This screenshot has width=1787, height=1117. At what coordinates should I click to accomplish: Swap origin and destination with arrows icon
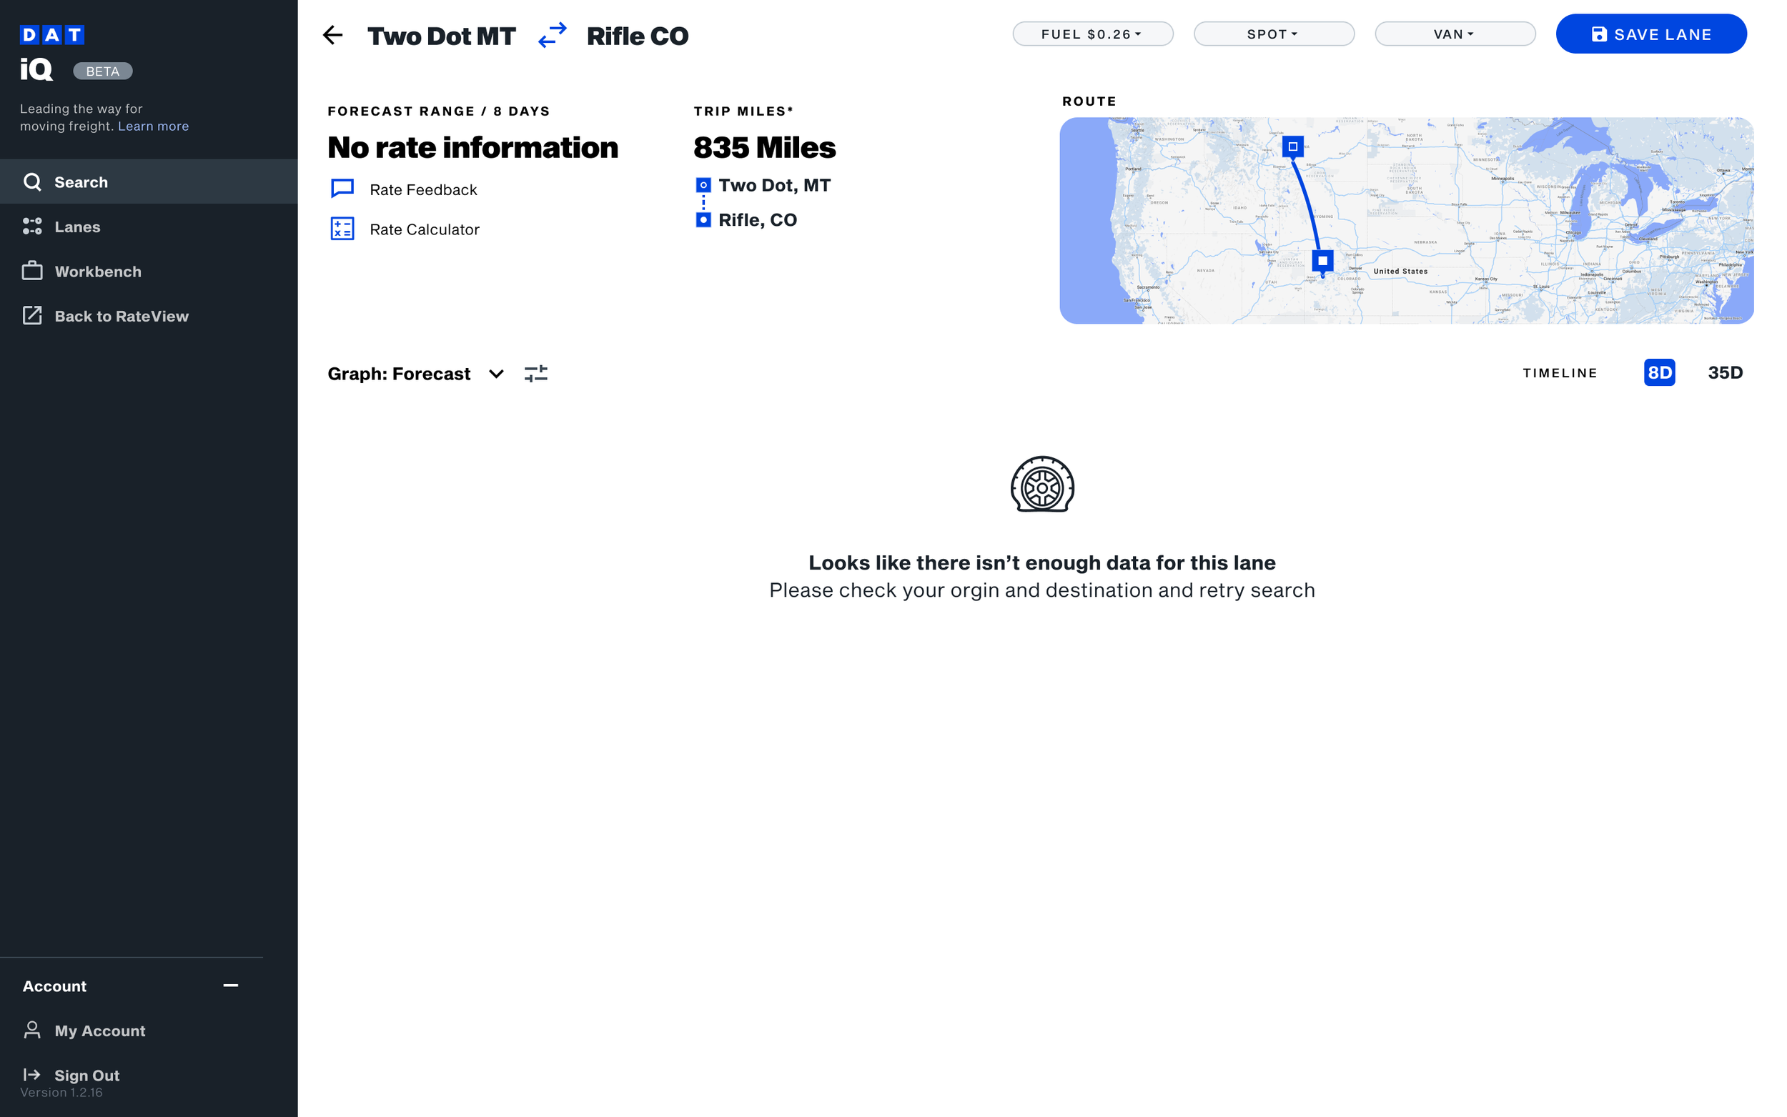[x=551, y=36]
